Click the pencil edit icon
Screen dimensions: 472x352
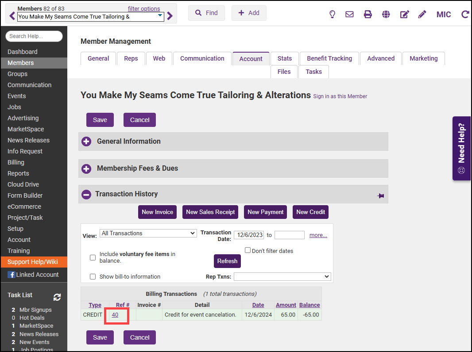point(422,14)
